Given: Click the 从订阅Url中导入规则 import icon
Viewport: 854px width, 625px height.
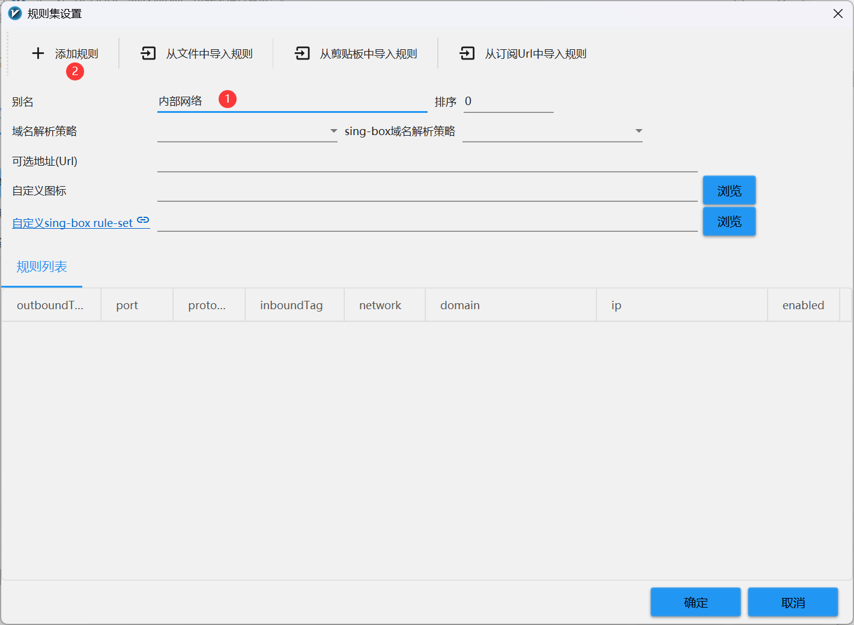Looking at the screenshot, I should [x=467, y=53].
